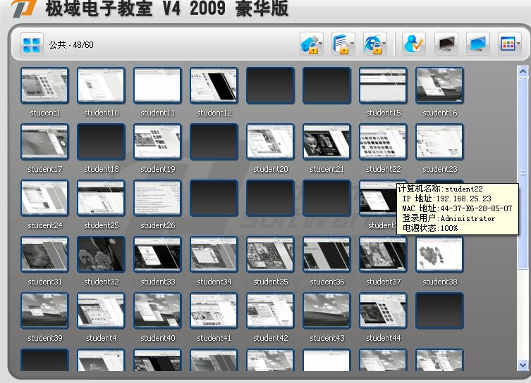Click the student16 name label
This screenshot has height=383, width=531.
click(439, 113)
